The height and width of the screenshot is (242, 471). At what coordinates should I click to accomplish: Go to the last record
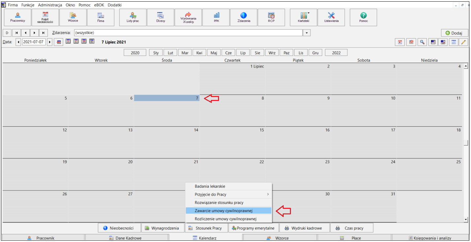click(x=44, y=33)
